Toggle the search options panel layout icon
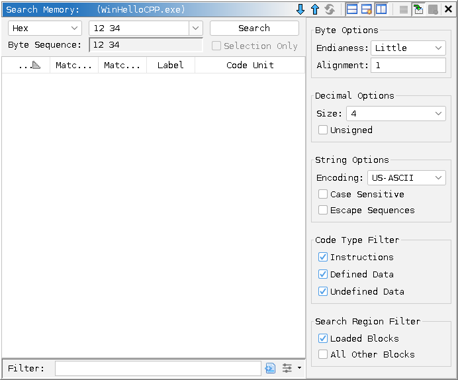This screenshot has height=380, width=458. (x=352, y=9)
